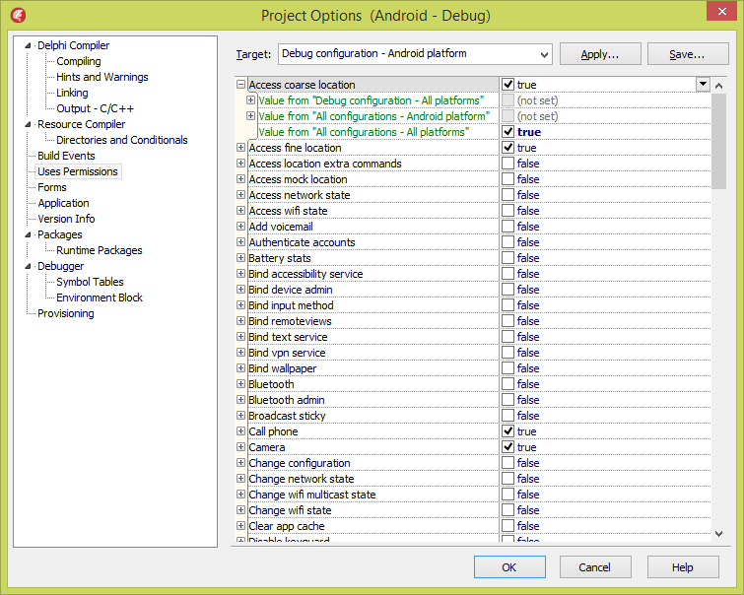Screen dimensions: 744x595
Task: Uncheck the Camera checkbox
Action: [x=507, y=447]
